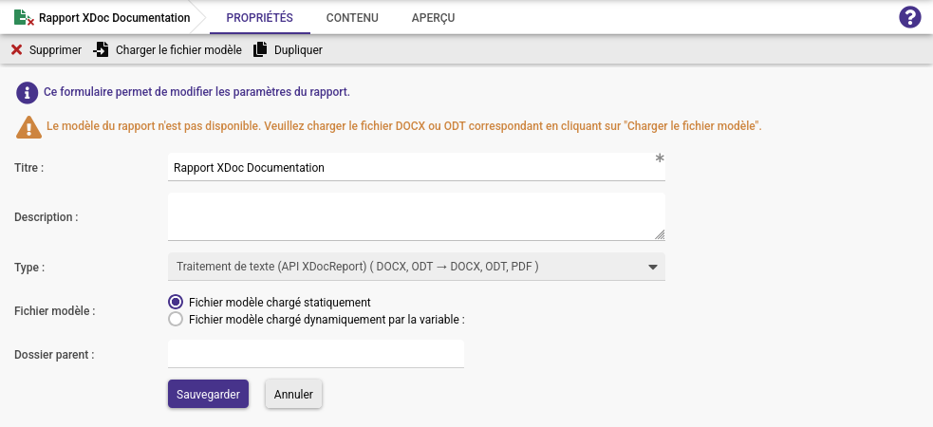The height and width of the screenshot is (427, 933).
Task: Switch to the PROPRIÉTÉS tab
Action: click(x=259, y=18)
